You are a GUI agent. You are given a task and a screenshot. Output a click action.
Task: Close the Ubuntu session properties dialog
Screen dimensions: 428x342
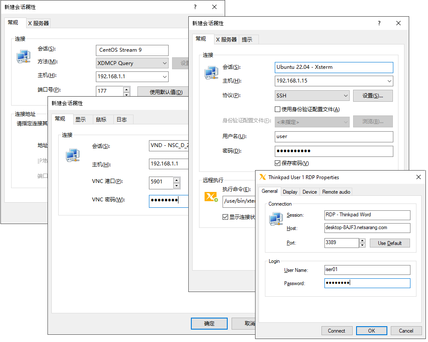click(398, 24)
